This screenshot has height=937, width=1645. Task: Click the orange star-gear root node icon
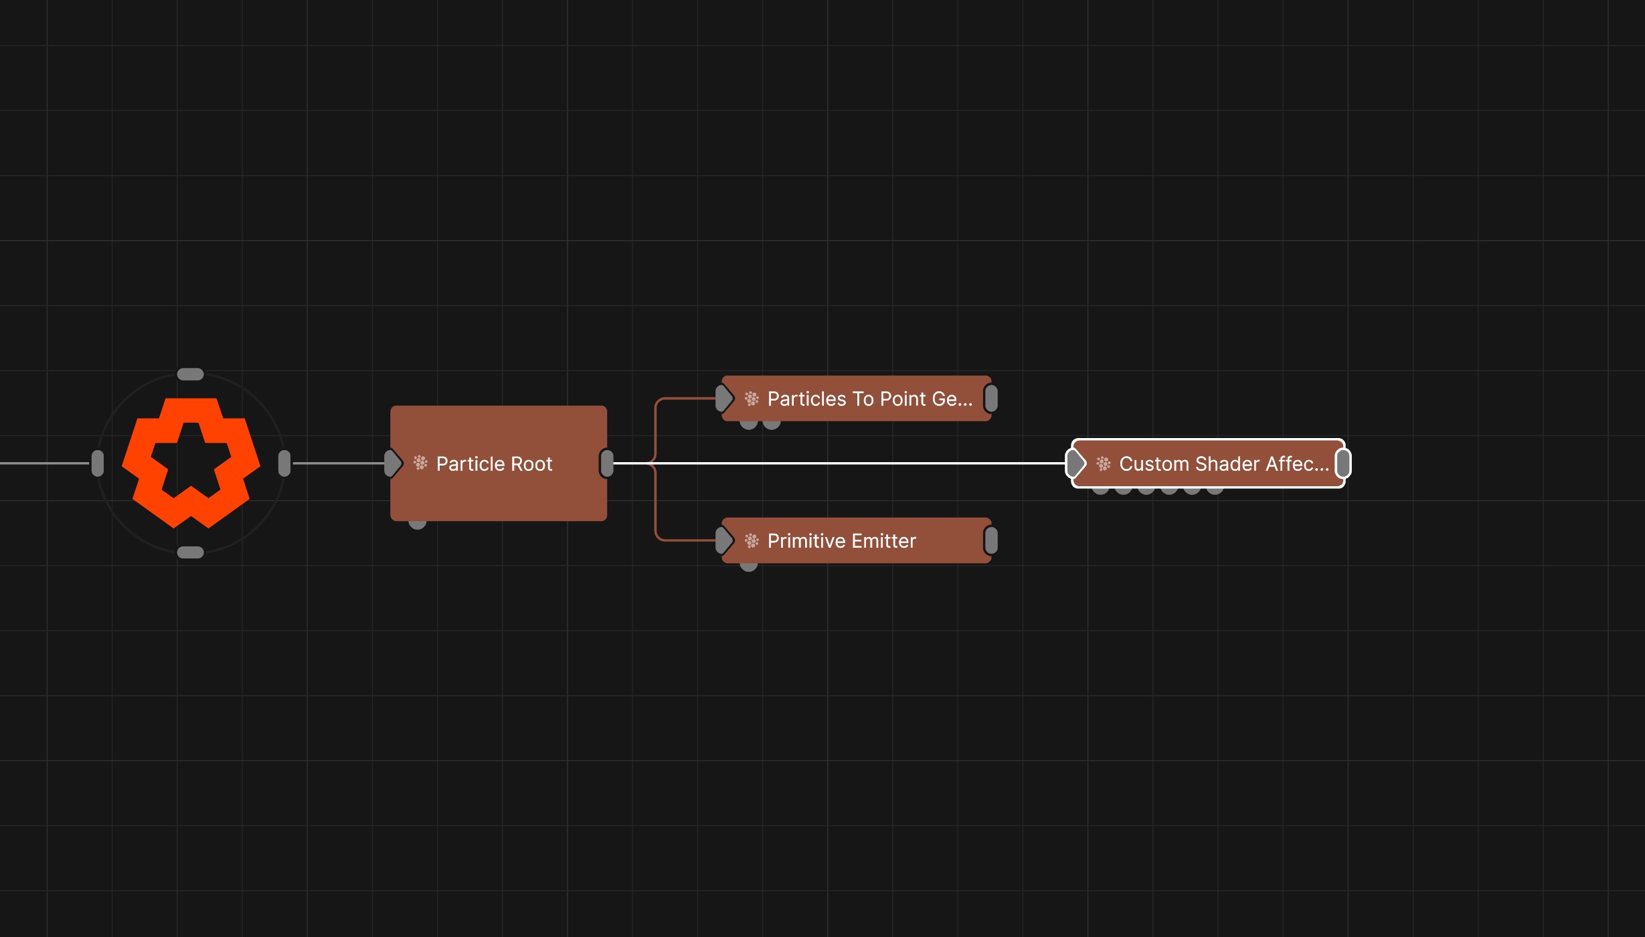191,463
